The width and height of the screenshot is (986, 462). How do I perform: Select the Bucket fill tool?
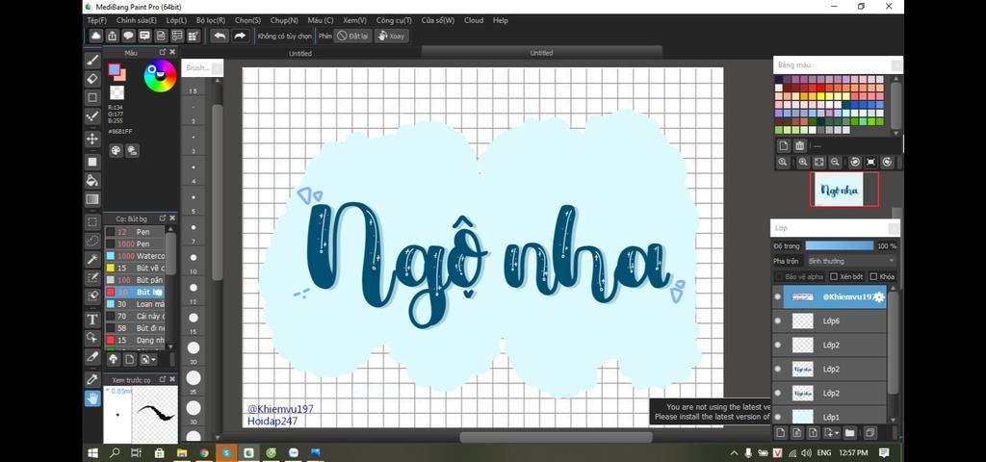click(92, 180)
